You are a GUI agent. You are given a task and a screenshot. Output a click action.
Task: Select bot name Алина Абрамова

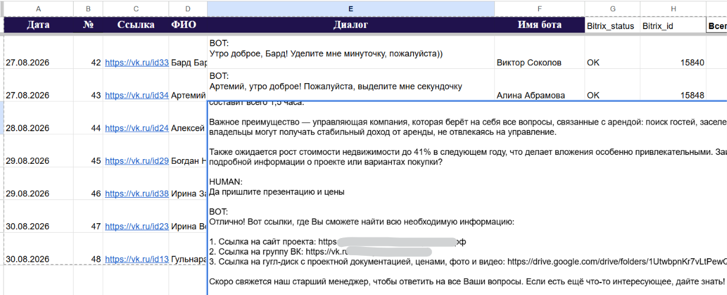pyautogui.click(x=539, y=85)
